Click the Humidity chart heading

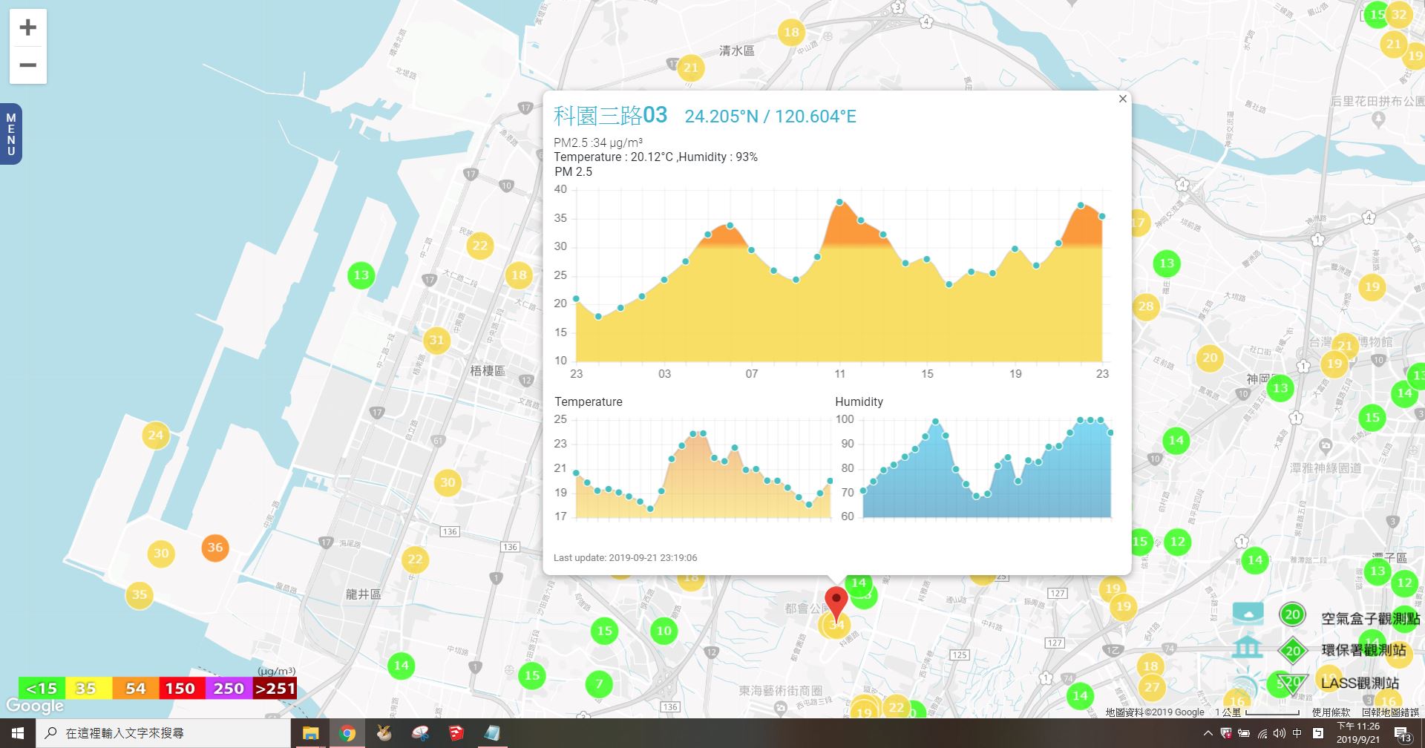(x=859, y=401)
